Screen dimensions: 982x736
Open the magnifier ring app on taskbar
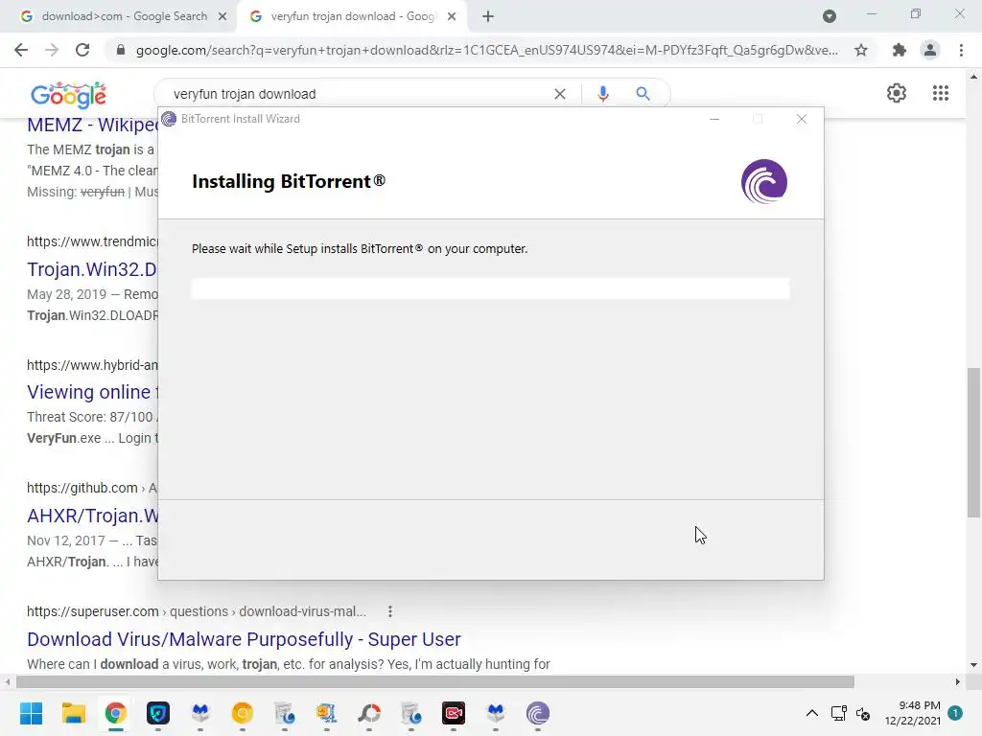click(x=369, y=713)
